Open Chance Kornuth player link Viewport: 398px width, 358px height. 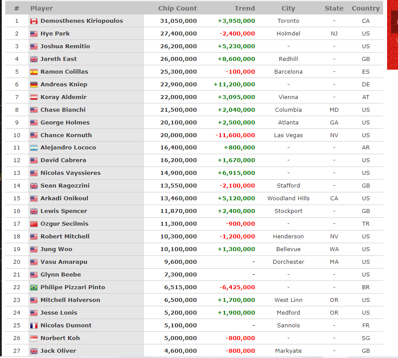point(66,135)
